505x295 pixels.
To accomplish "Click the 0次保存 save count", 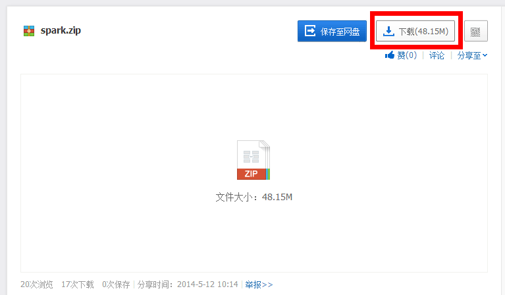I will tap(116, 284).
